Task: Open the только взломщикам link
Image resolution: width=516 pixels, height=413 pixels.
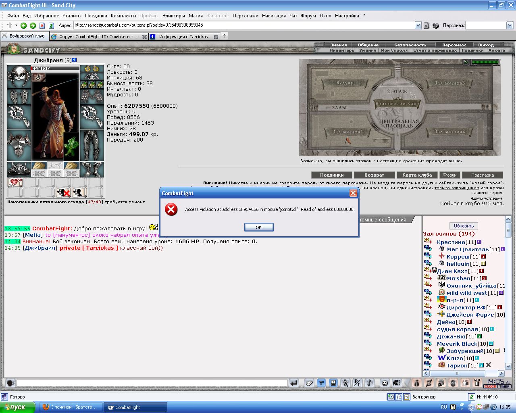Action: [457, 188]
